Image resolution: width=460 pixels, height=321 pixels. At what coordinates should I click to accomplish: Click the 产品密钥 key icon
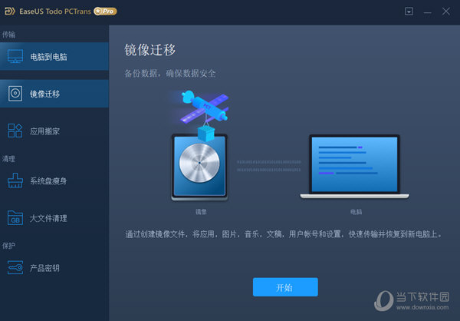tap(15, 267)
